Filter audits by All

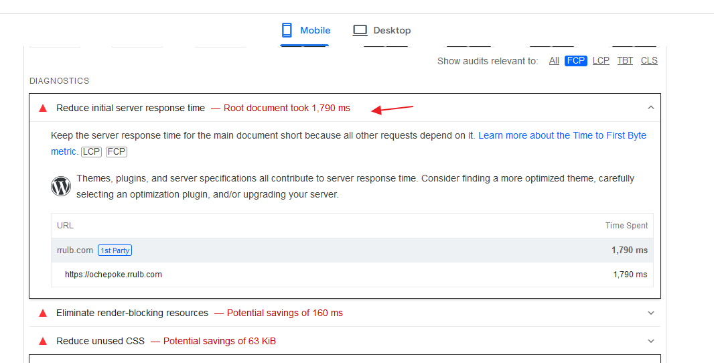(554, 61)
